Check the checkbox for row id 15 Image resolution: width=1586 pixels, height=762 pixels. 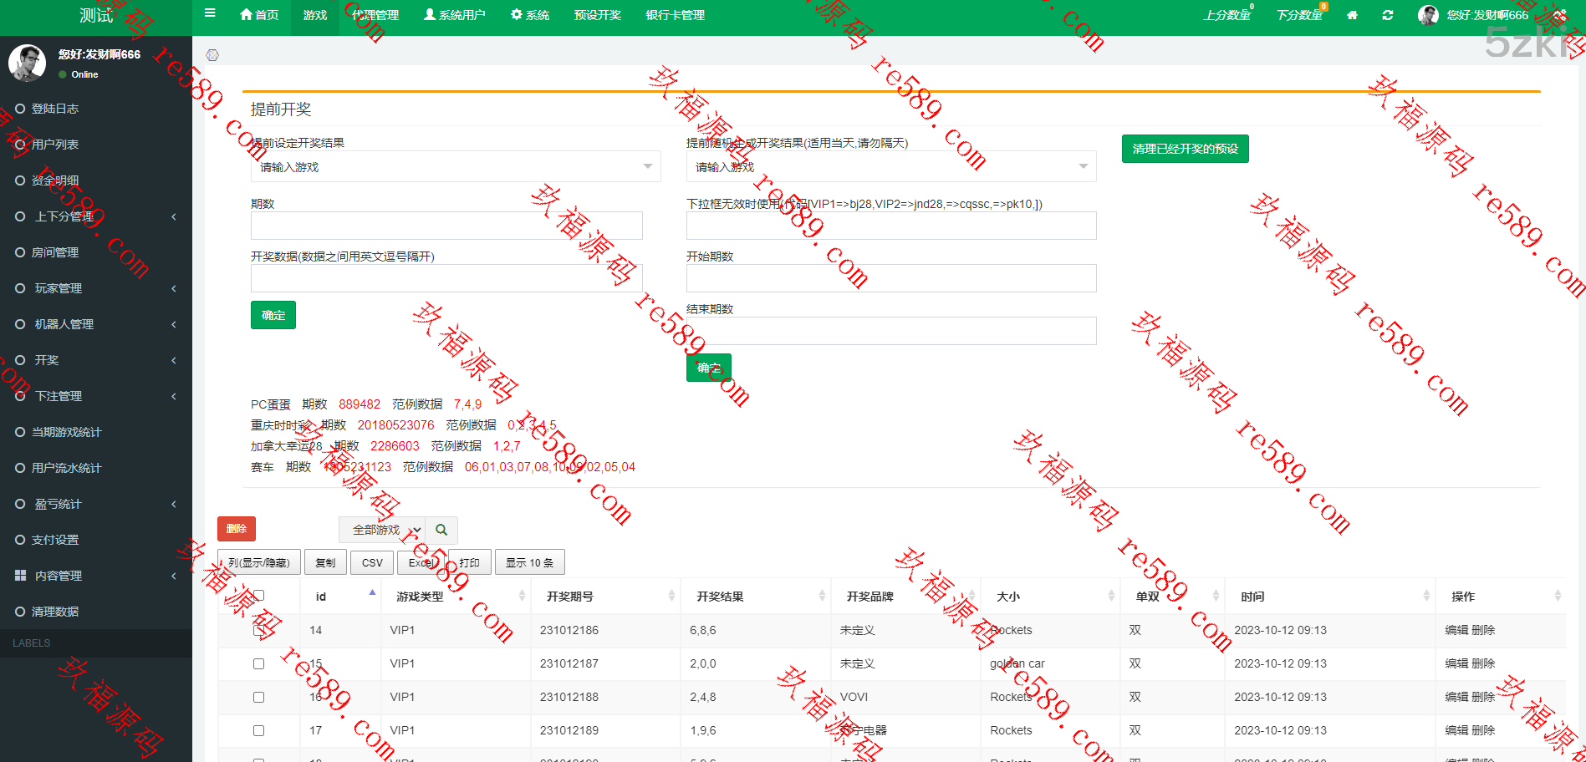tap(258, 663)
